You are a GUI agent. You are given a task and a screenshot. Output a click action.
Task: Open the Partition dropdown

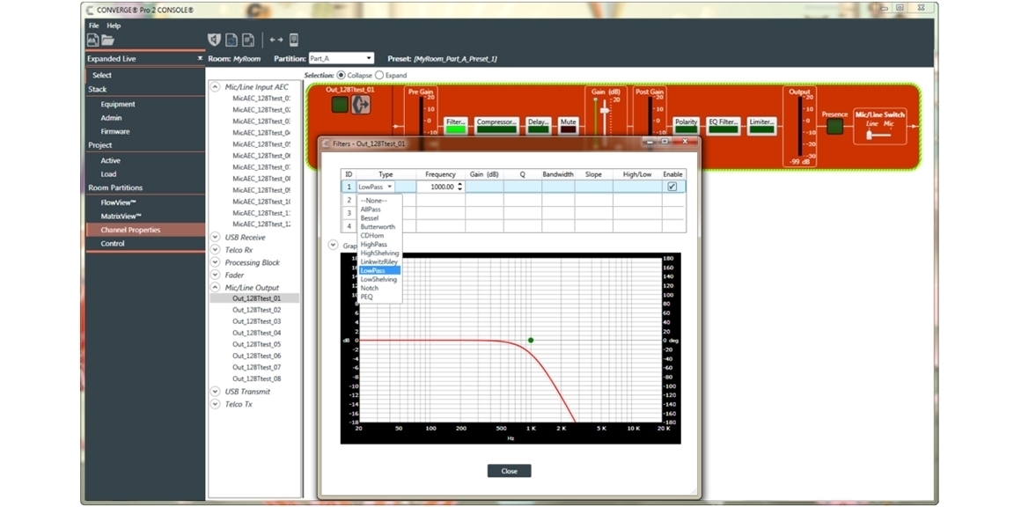[x=341, y=59]
